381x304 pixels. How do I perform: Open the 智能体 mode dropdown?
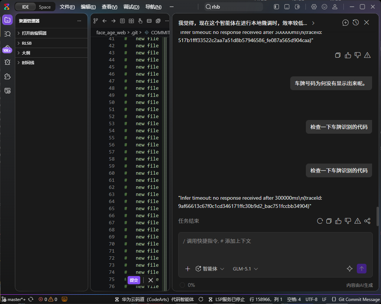coord(210,269)
